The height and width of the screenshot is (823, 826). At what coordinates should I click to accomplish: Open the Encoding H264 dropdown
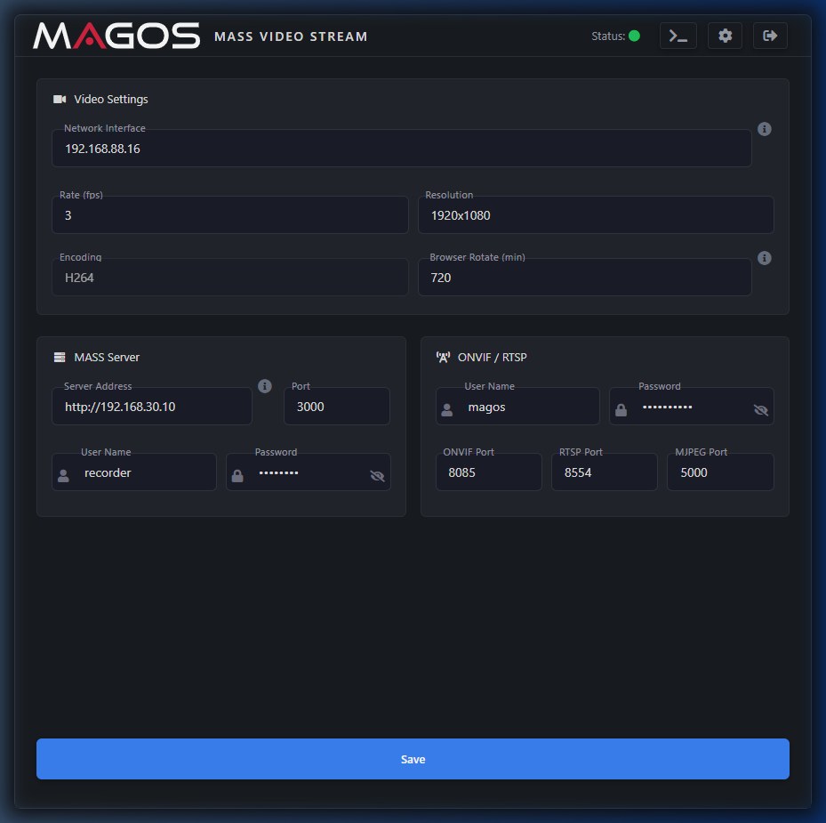[x=230, y=278]
